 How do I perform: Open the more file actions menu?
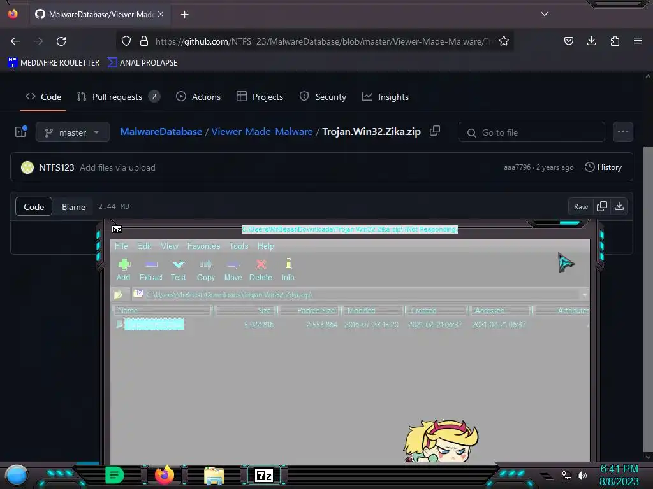pyautogui.click(x=623, y=132)
